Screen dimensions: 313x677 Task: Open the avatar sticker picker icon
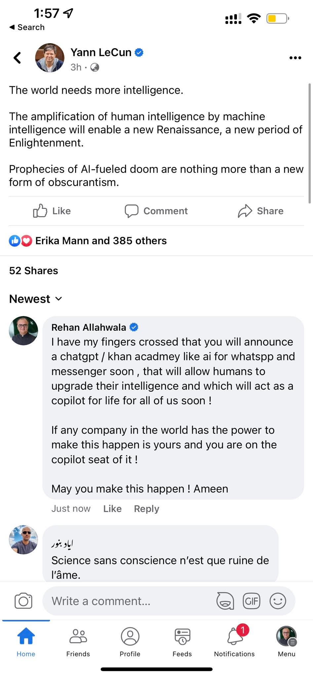pos(225,601)
